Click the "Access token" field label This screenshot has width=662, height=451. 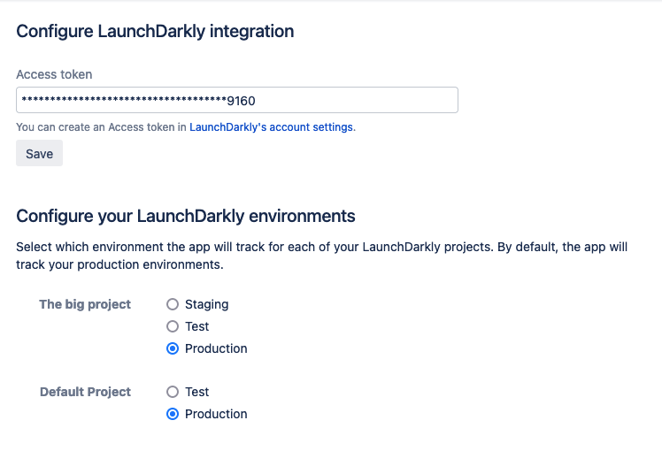click(54, 74)
